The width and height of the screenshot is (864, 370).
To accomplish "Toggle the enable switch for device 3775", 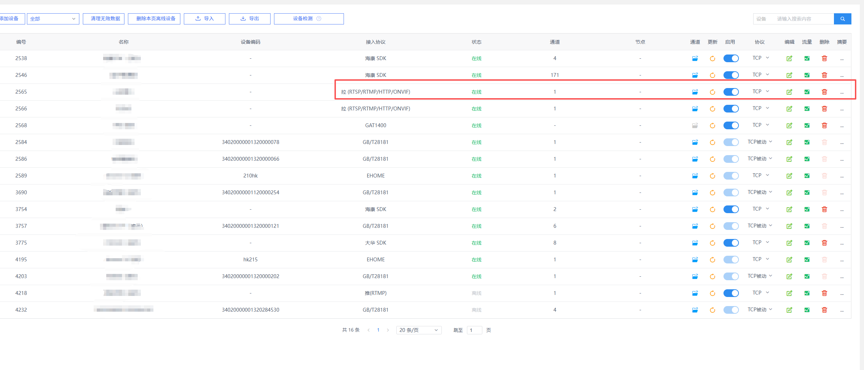I will 731,243.
